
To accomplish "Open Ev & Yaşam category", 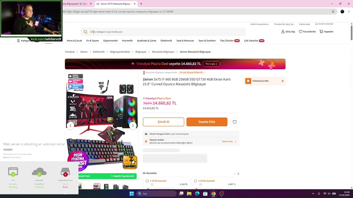I will click(x=93, y=41).
